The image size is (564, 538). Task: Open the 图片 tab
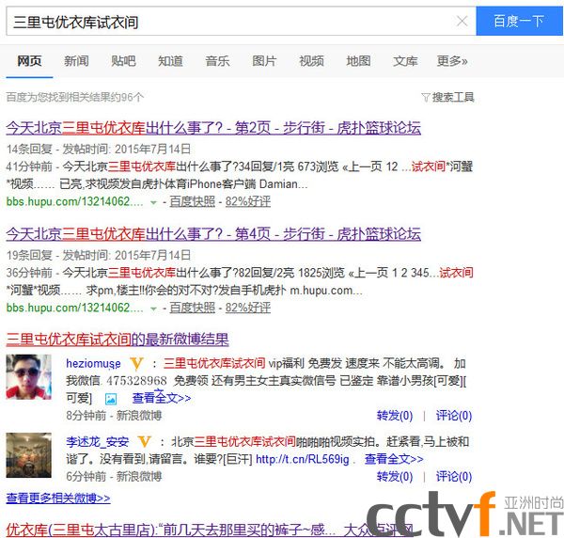point(264,61)
